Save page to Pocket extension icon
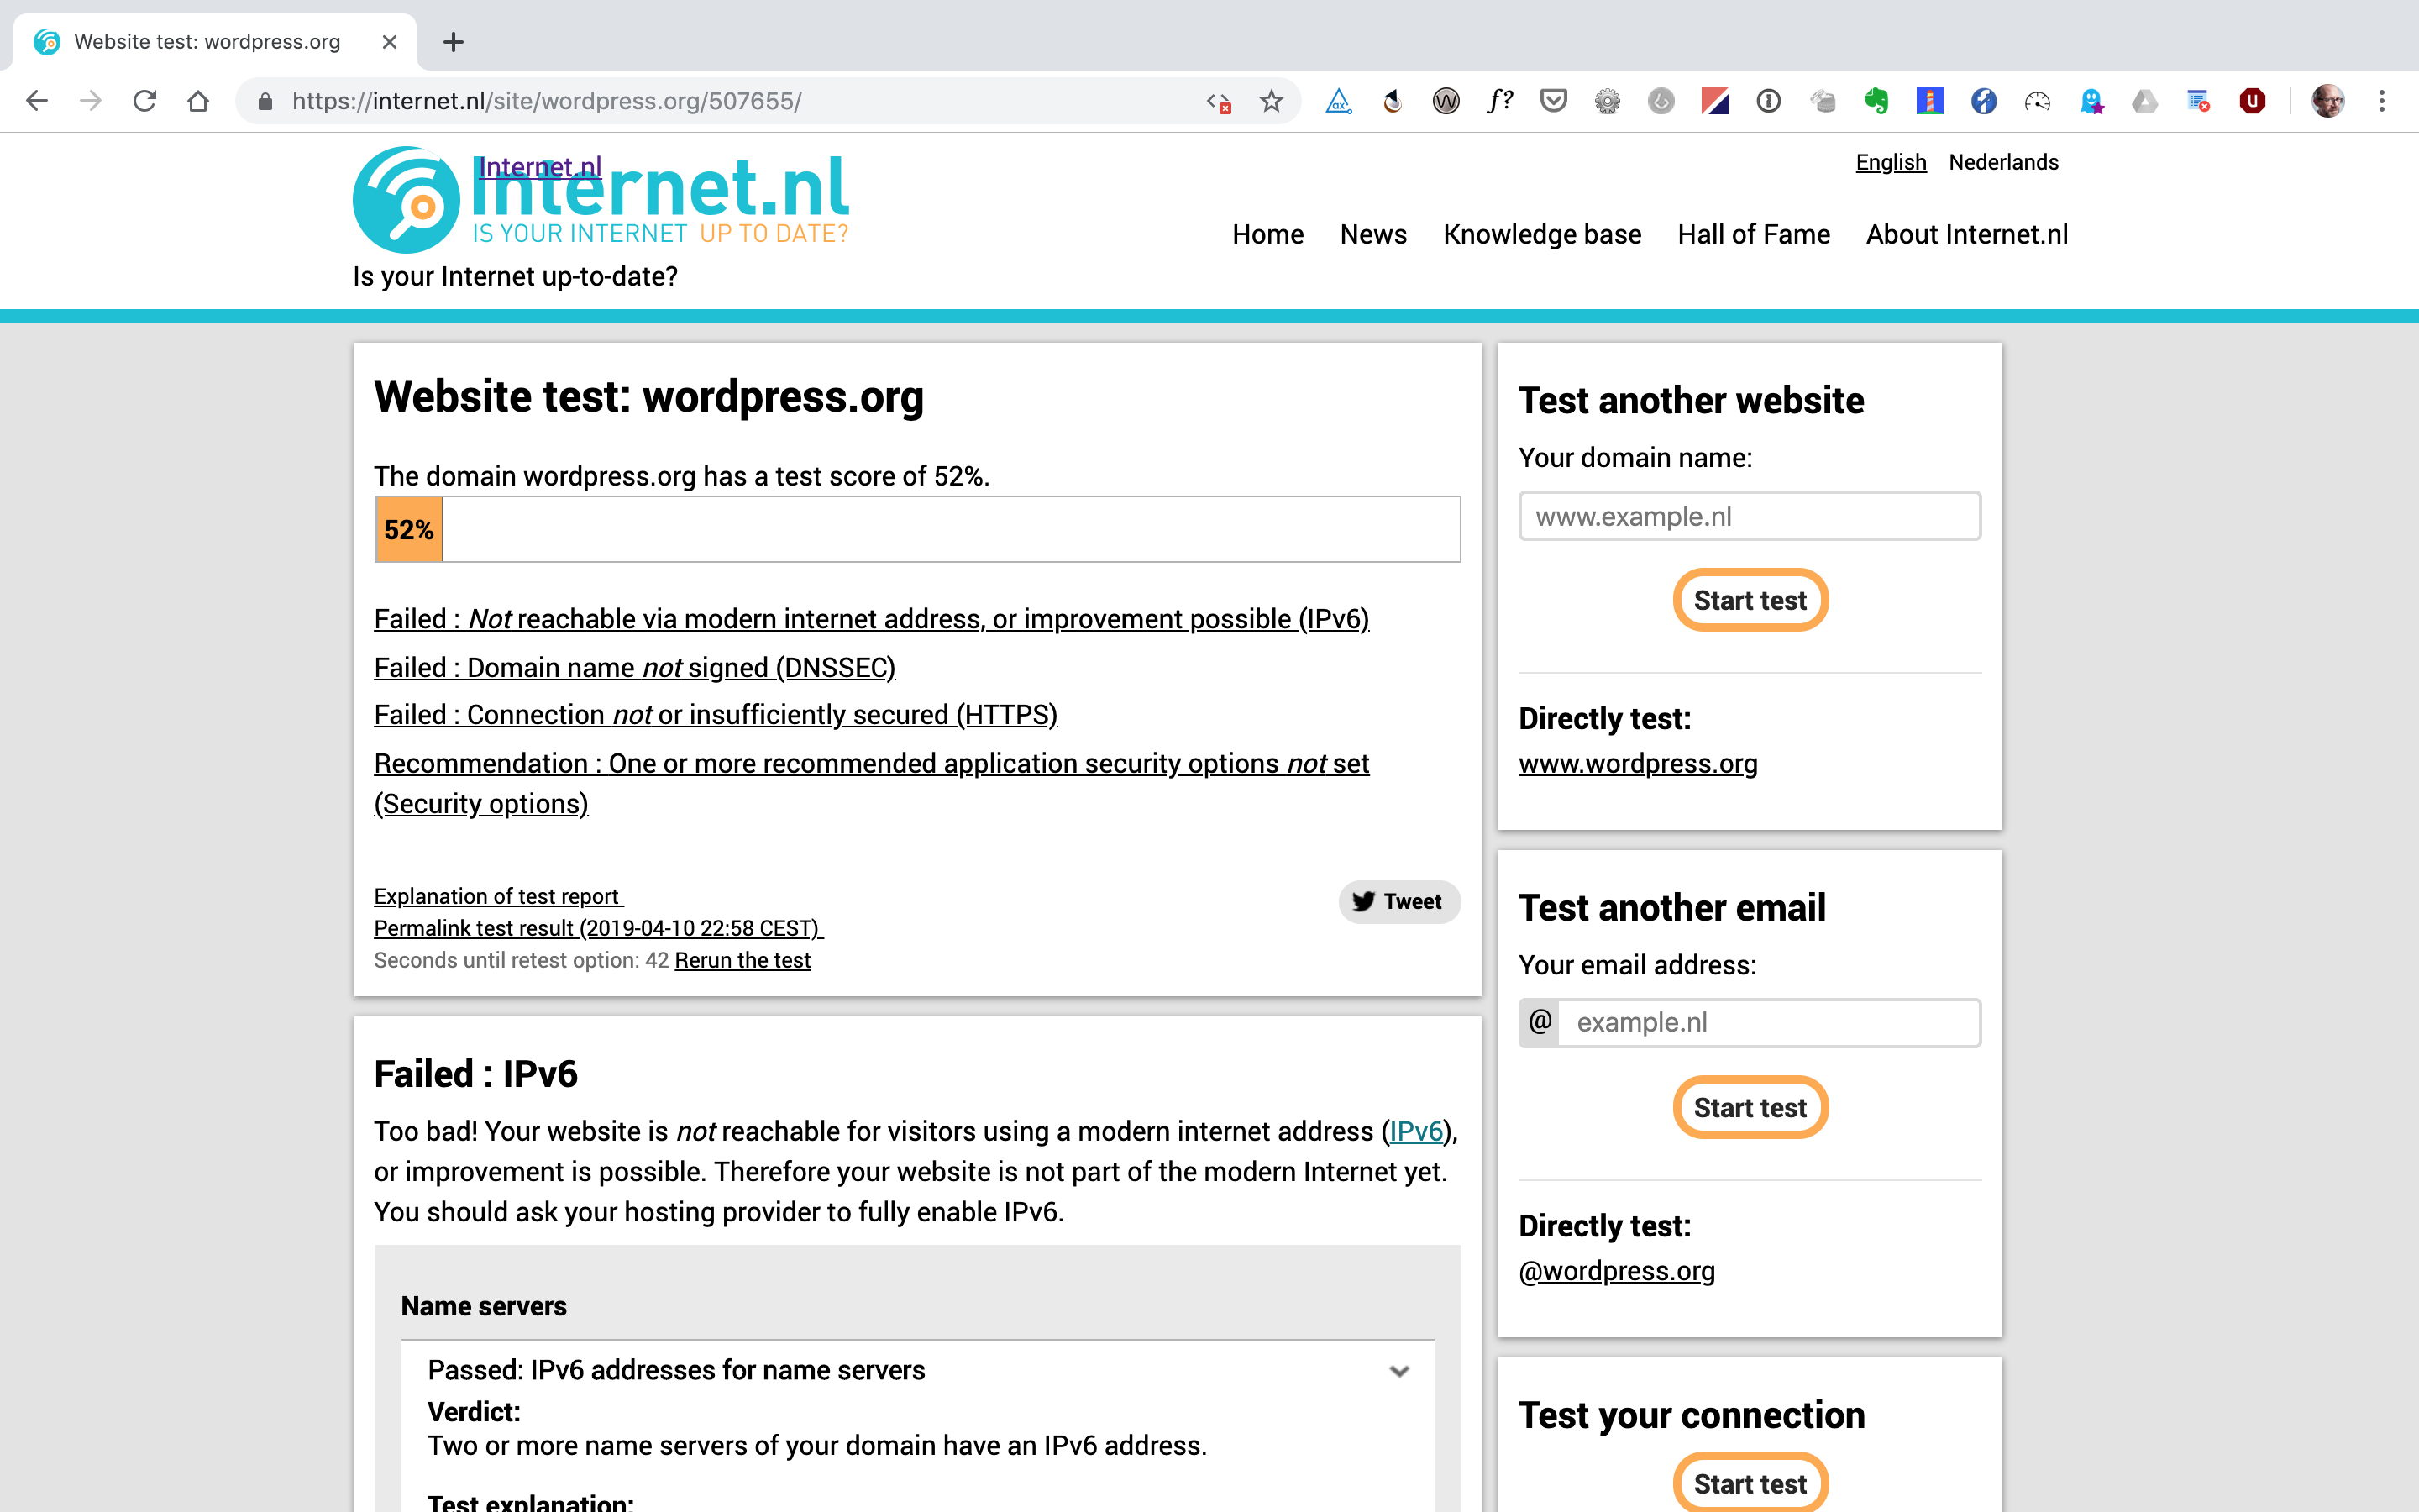The width and height of the screenshot is (2419, 1512). pyautogui.click(x=1553, y=101)
